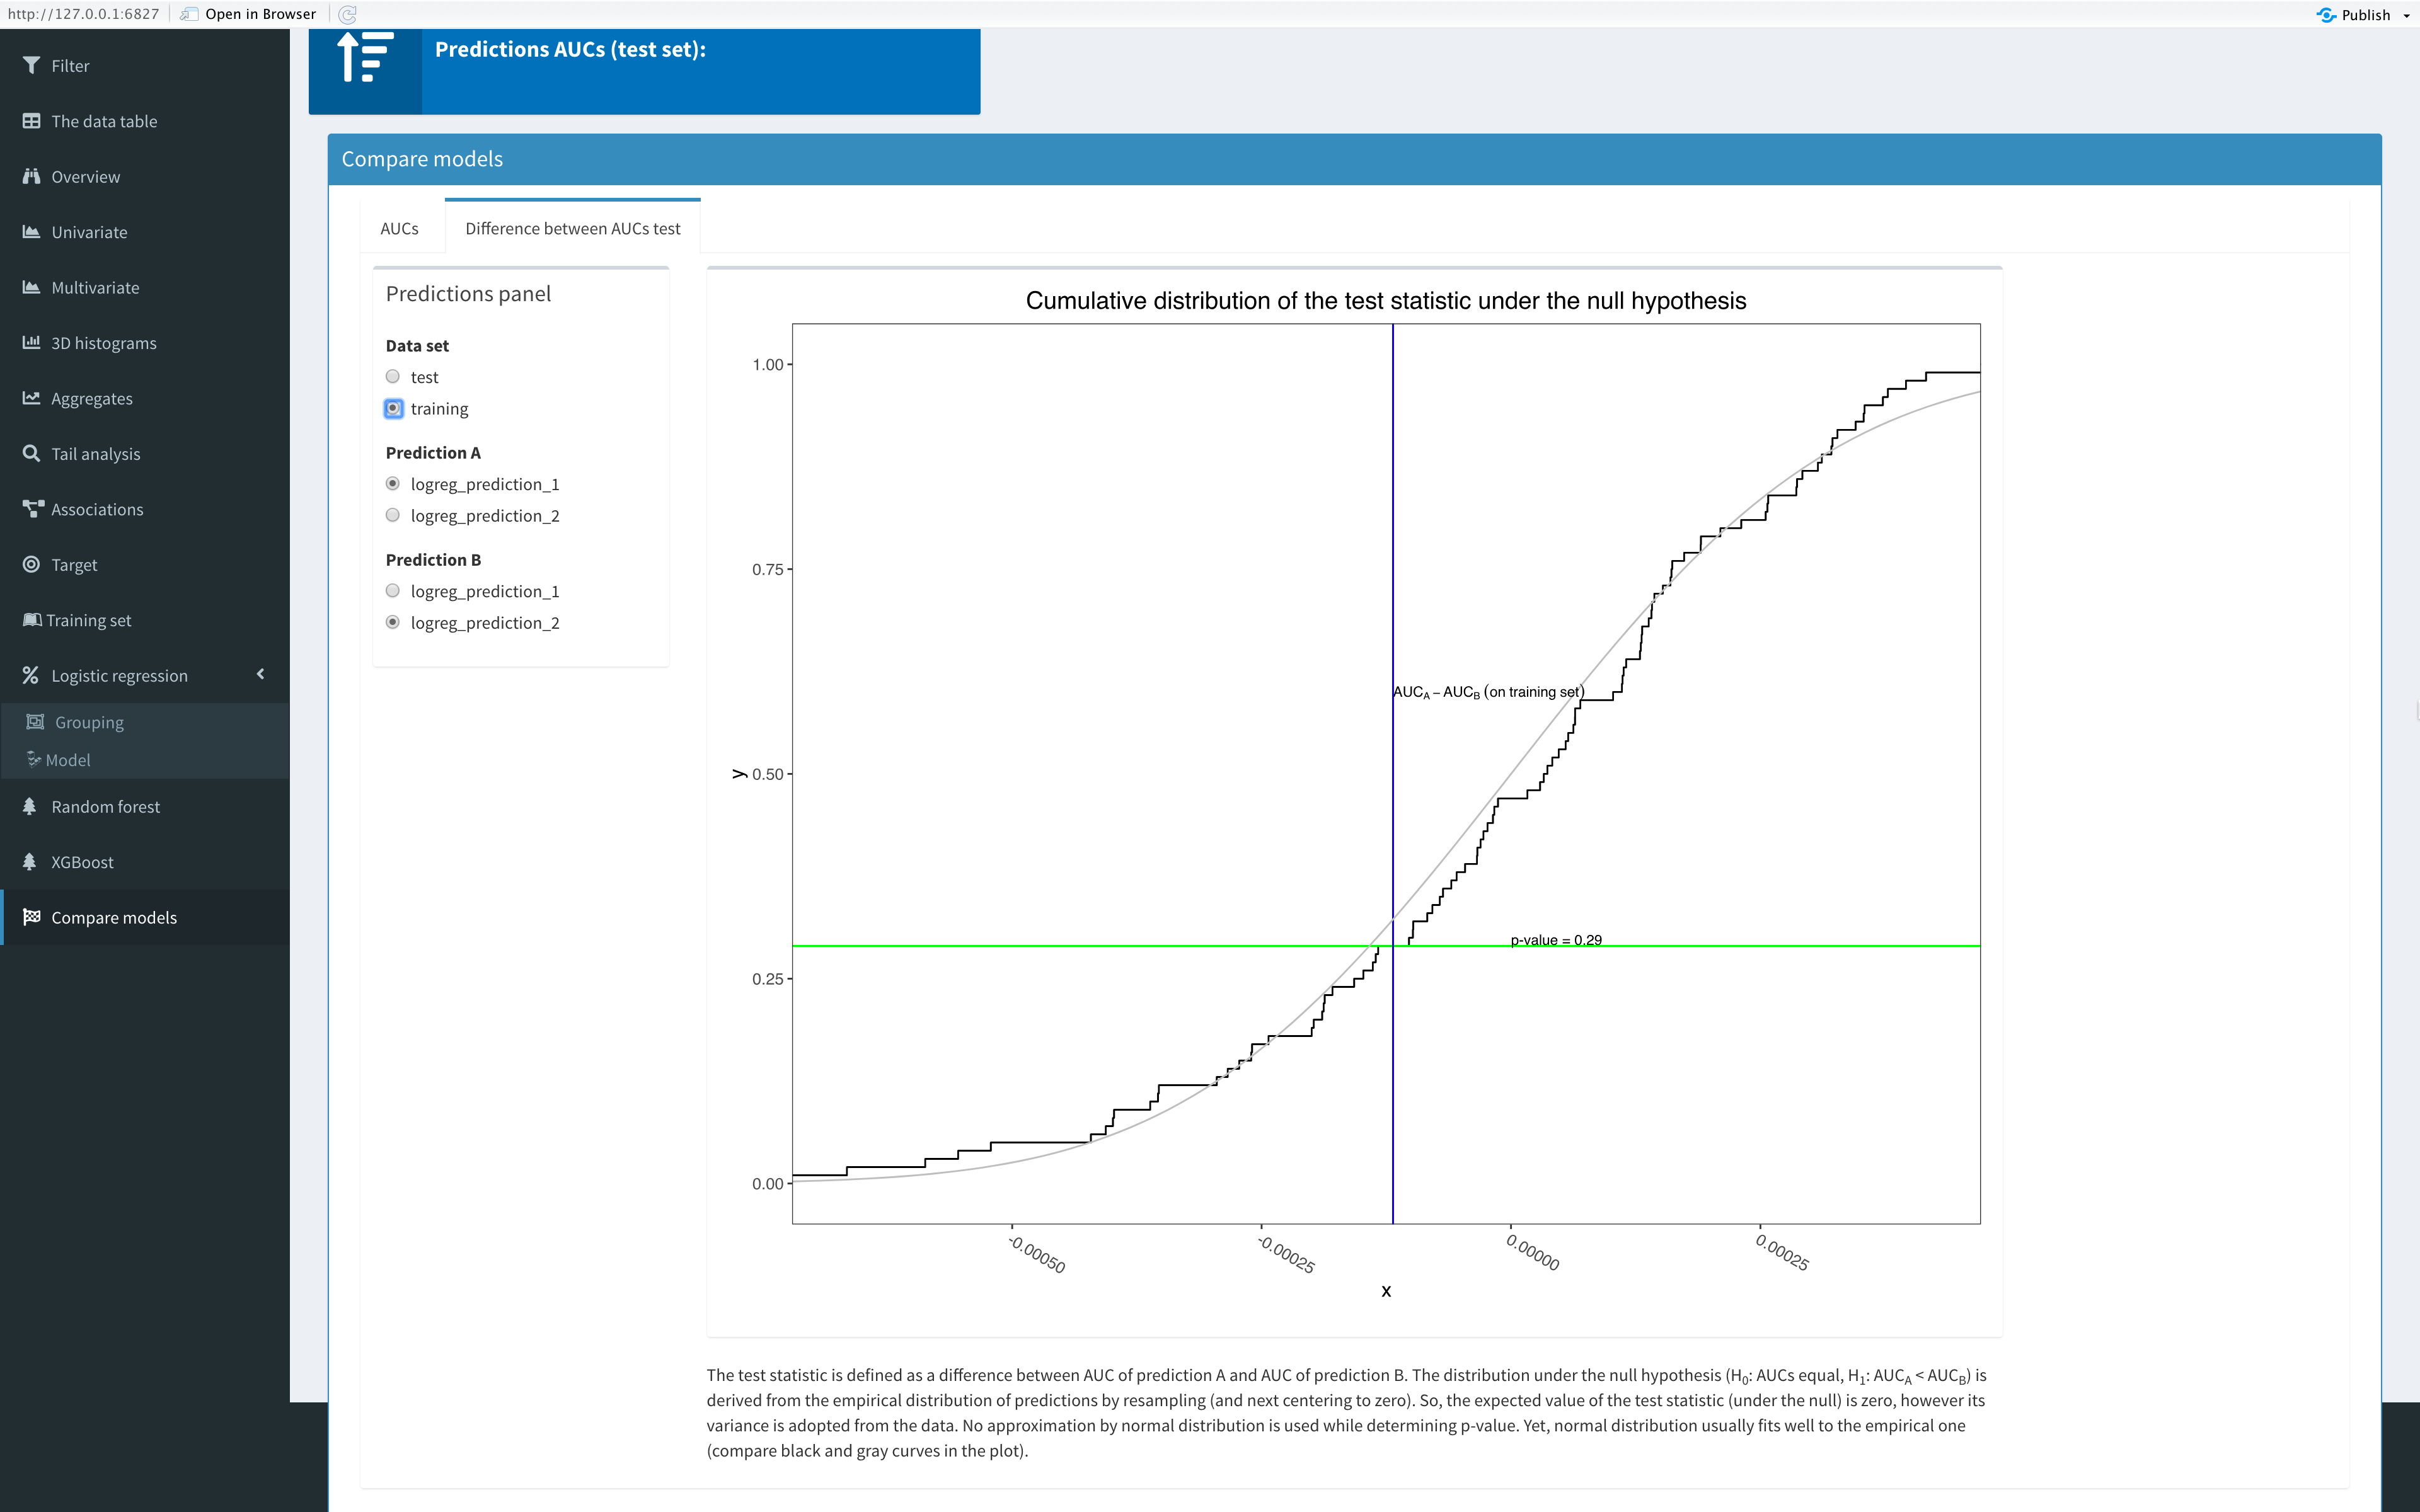The height and width of the screenshot is (1512, 2420).
Task: Open Difference between AUCs test tab
Action: click(x=573, y=229)
